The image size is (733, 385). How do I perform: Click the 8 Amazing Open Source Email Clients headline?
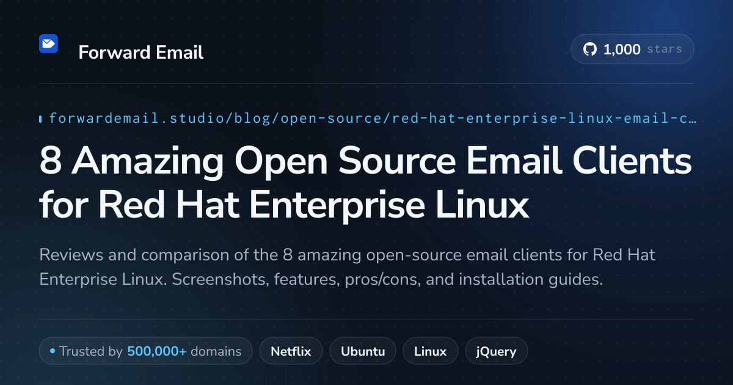tap(366, 183)
